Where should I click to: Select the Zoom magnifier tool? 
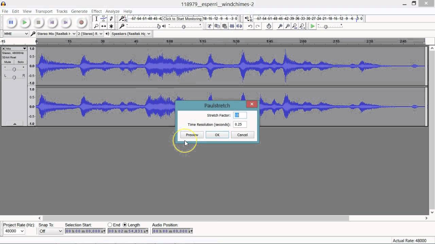tap(96, 26)
